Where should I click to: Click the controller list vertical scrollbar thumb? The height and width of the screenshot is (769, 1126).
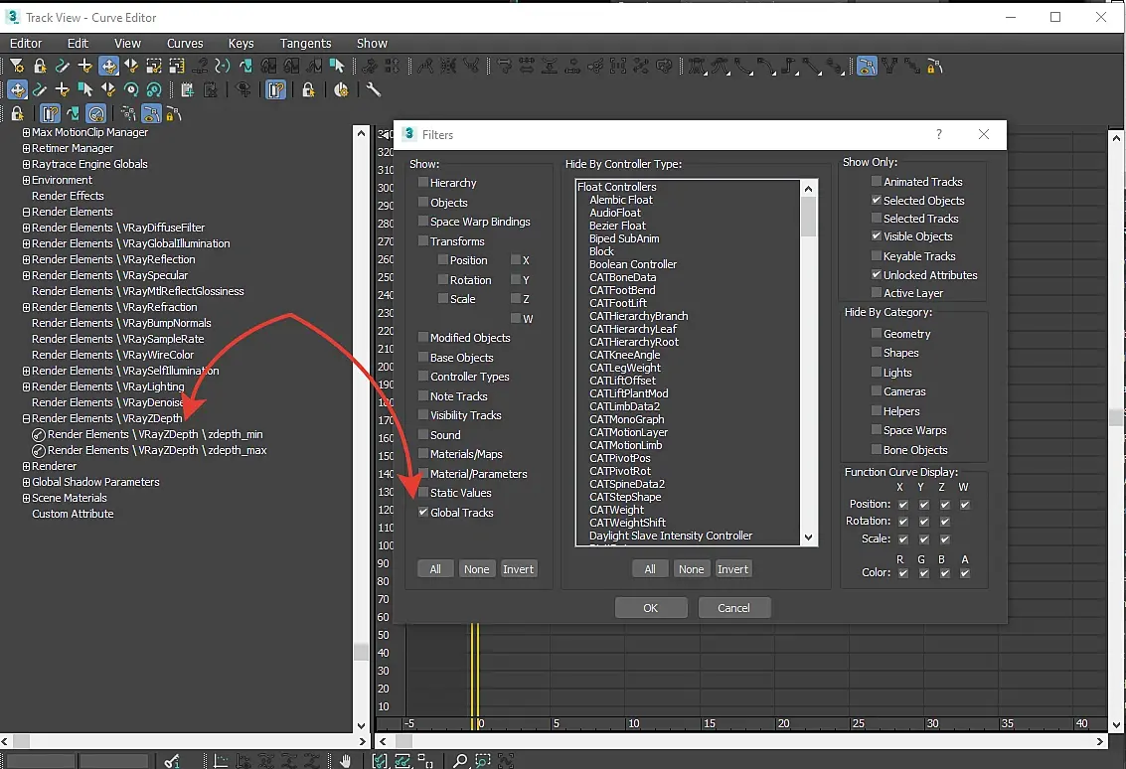(x=808, y=217)
